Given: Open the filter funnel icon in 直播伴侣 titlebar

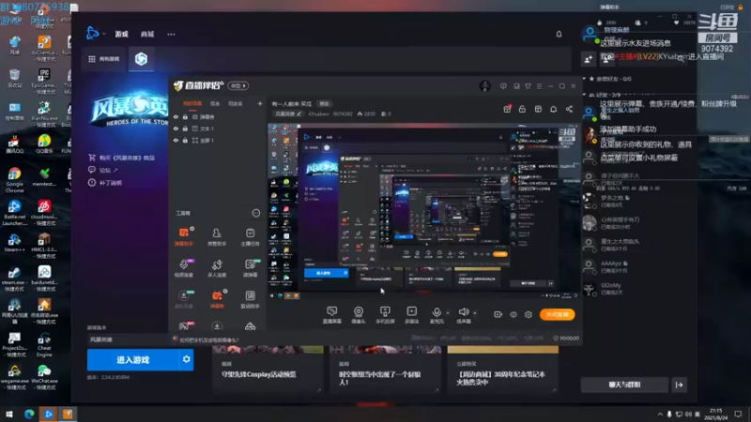Looking at the screenshot, I should 528,86.
